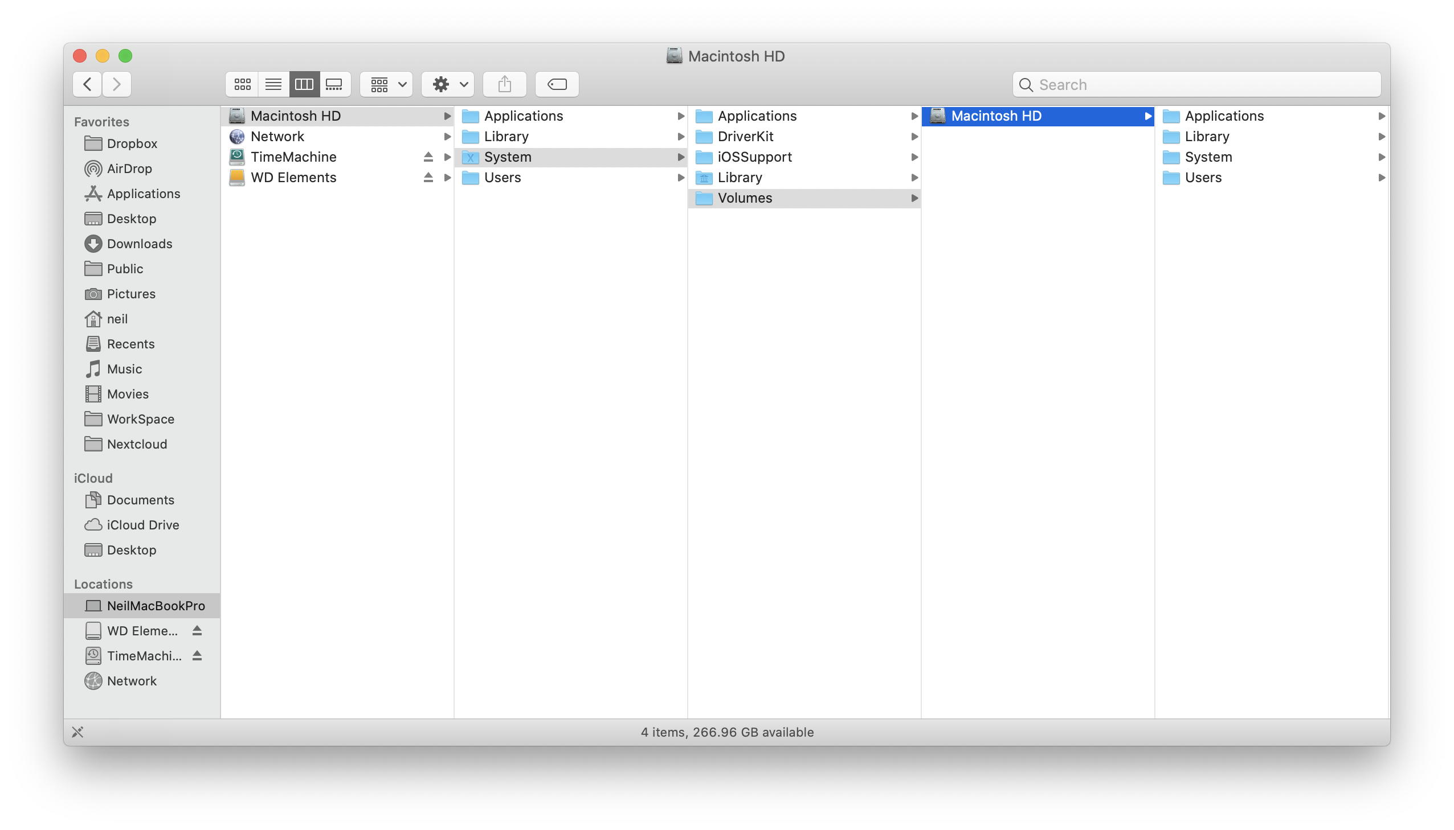Open the Public folder in sidebar

click(142, 269)
